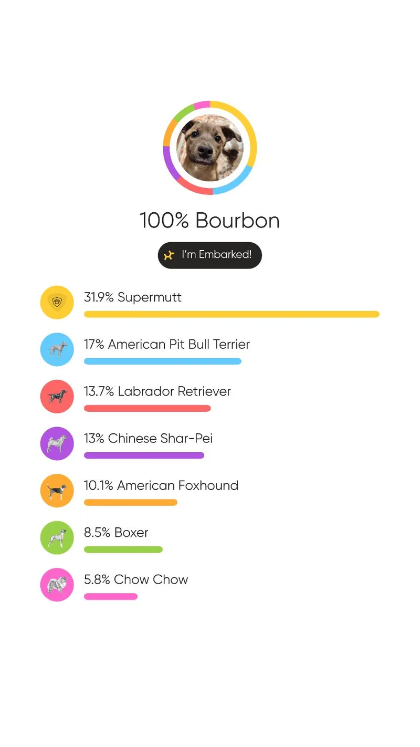Select the Labrador Retriever breed icon
The width and height of the screenshot is (420, 747).
(57, 396)
